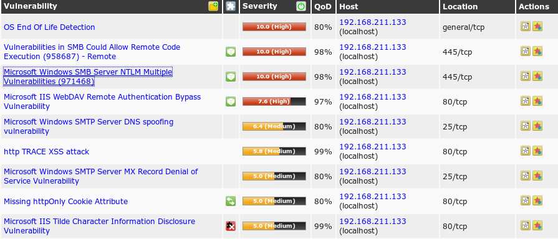558x239 pixels.
Task: Add note for http TRACE XSS attack
Action: coord(525,151)
